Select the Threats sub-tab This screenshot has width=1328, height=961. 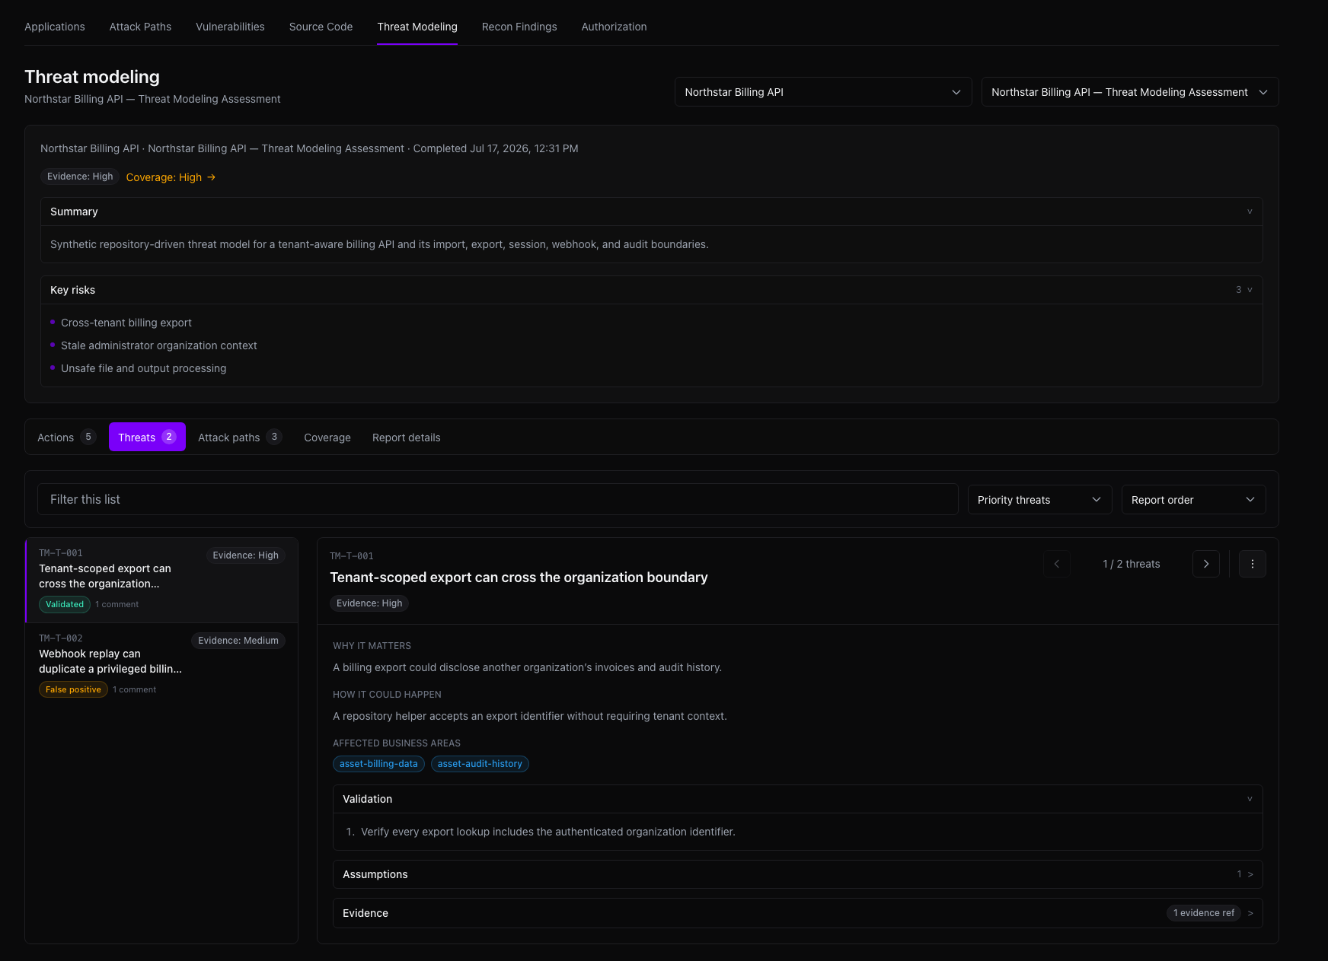click(x=147, y=437)
